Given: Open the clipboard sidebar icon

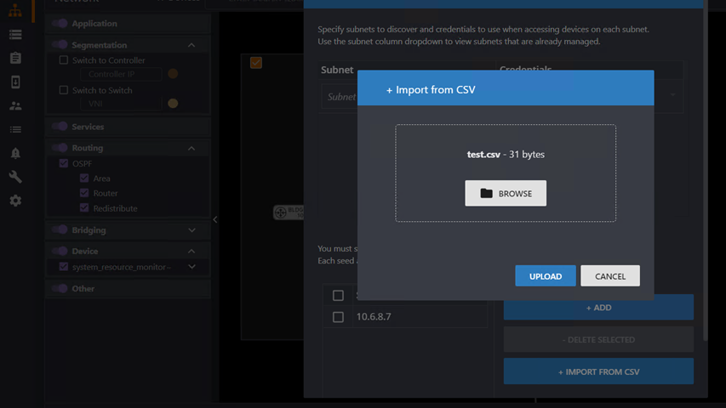Looking at the screenshot, I should tap(15, 58).
